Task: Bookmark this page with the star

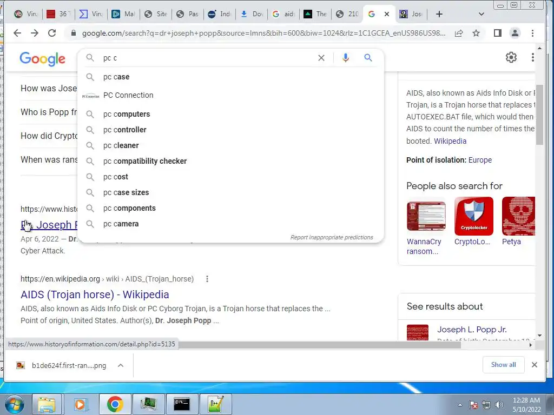Action: [476, 33]
